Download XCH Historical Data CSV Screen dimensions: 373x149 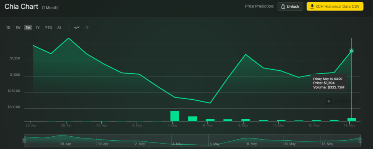click(x=335, y=7)
